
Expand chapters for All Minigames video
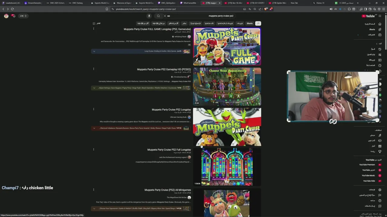(x=94, y=208)
